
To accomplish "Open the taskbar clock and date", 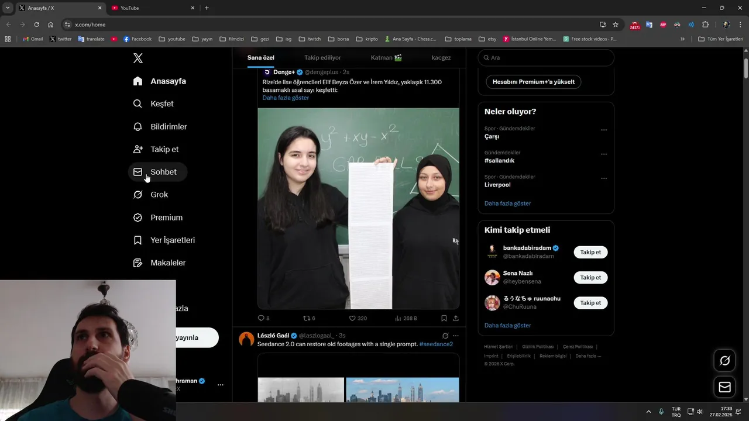I will pos(721,412).
